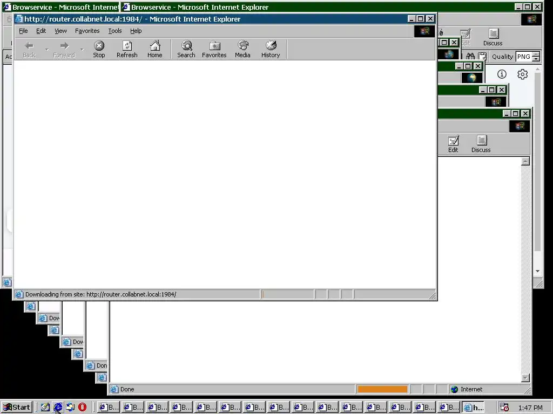Click the Windows flag throbber in the front IE window
Viewport: 553px width, 414px height.
(x=424, y=31)
